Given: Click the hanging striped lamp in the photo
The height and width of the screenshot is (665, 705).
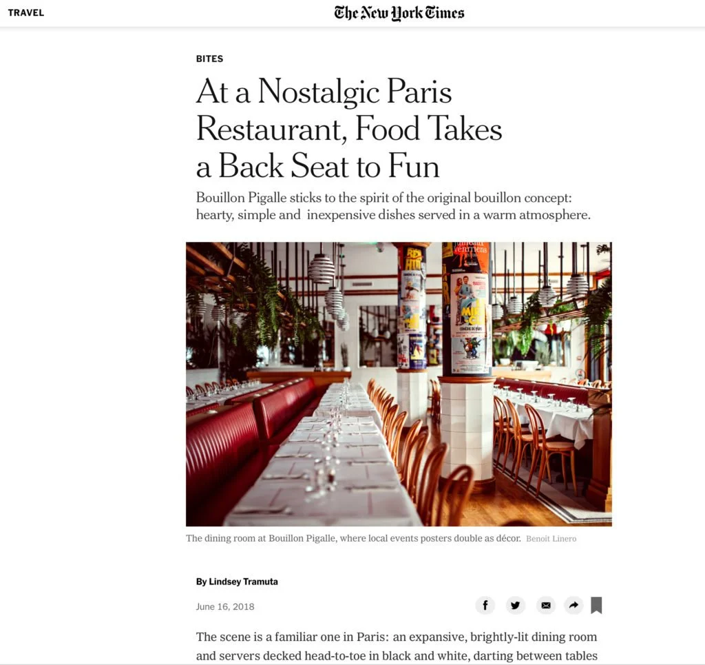Looking at the screenshot, I should pos(322,269).
